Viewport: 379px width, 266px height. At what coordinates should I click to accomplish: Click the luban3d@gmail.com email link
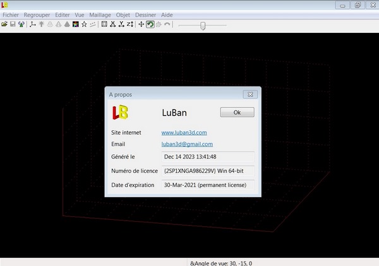point(187,144)
